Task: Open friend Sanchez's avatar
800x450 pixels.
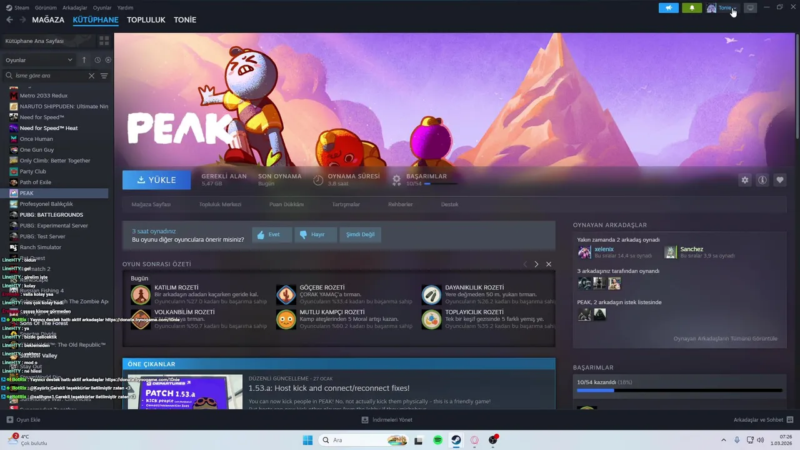Action: tap(671, 252)
